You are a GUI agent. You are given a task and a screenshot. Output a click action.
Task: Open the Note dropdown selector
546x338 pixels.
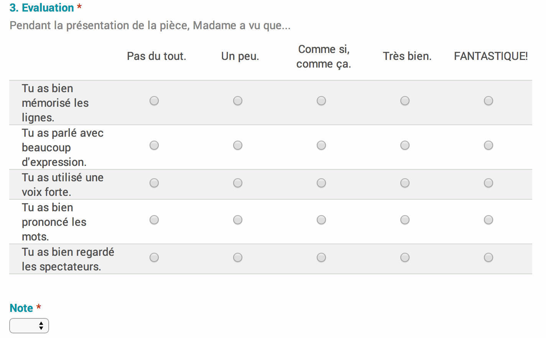tap(29, 326)
